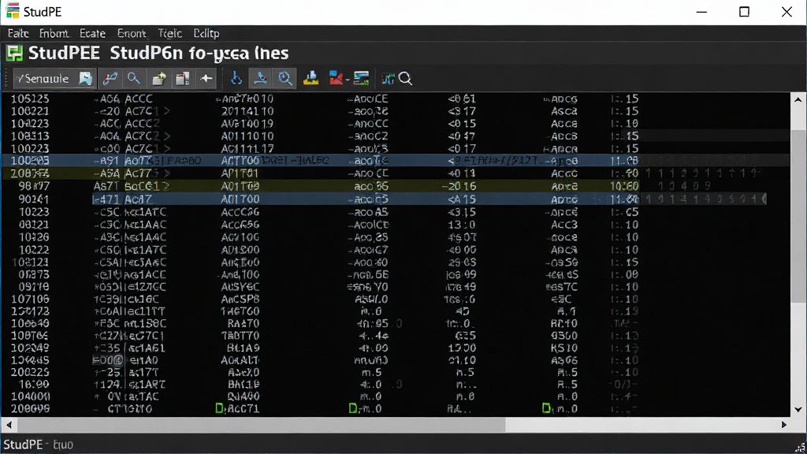Click the grey document icon with red mark

coord(183,78)
